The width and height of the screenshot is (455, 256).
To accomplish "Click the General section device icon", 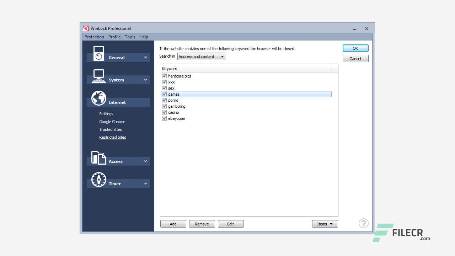I will pos(99,53).
